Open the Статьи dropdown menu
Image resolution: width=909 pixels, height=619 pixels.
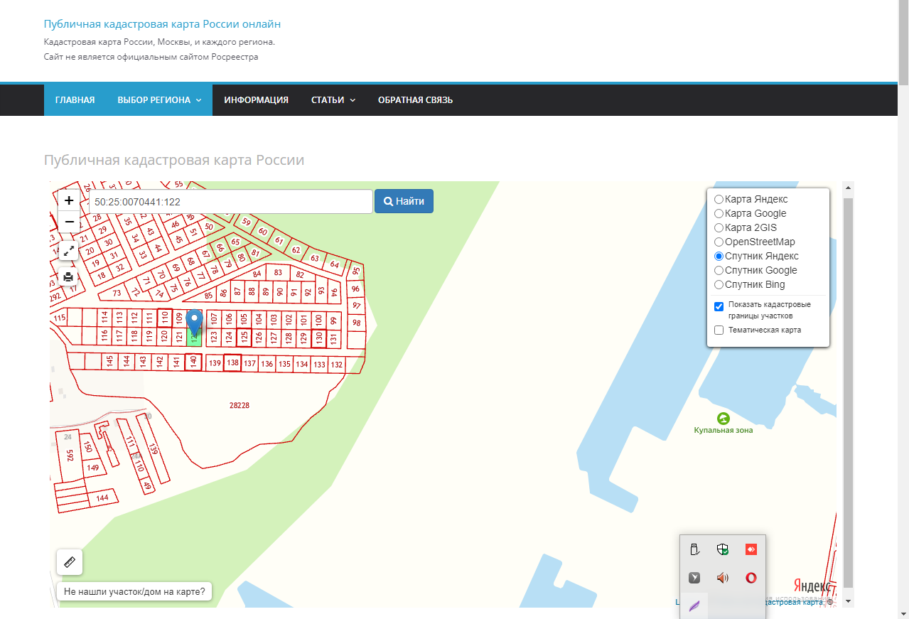333,100
